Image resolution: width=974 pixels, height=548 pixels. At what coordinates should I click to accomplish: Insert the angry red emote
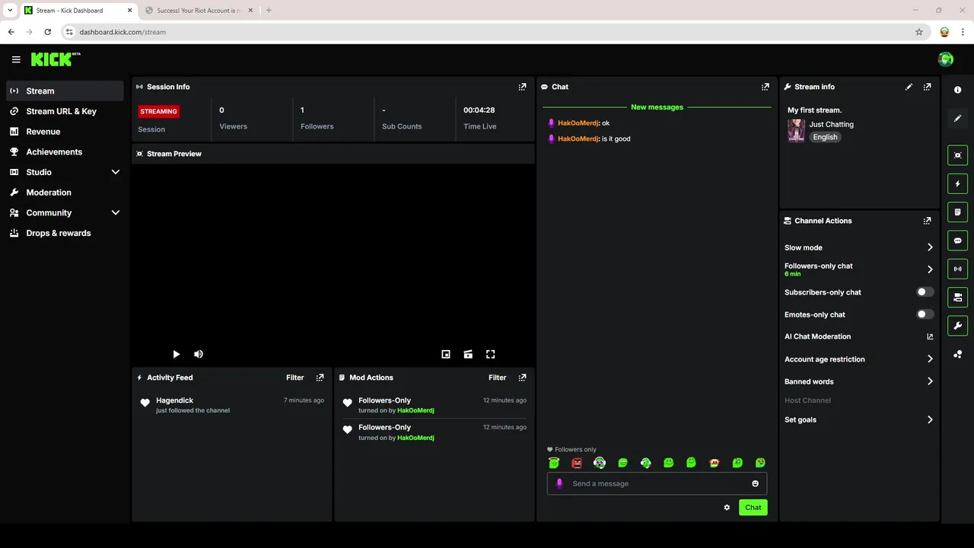[577, 463]
